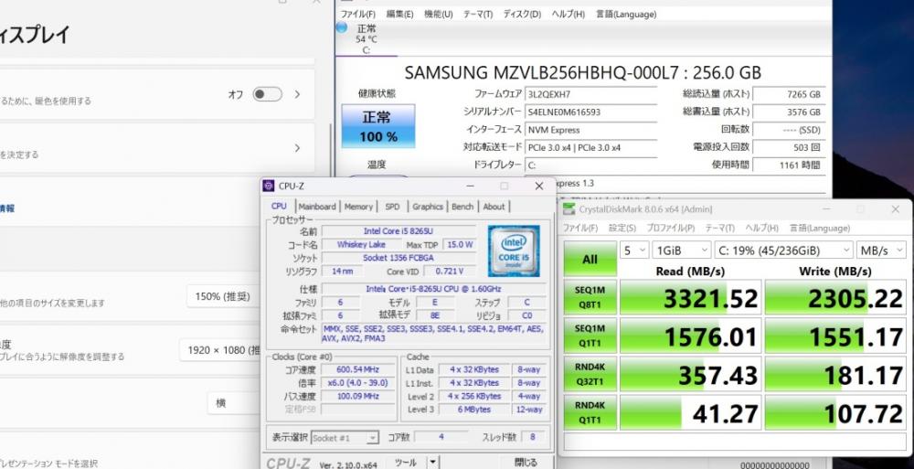Image resolution: width=914 pixels, height=469 pixels.
Task: Open the test size dropdown showing 1GiB
Action: point(681,250)
